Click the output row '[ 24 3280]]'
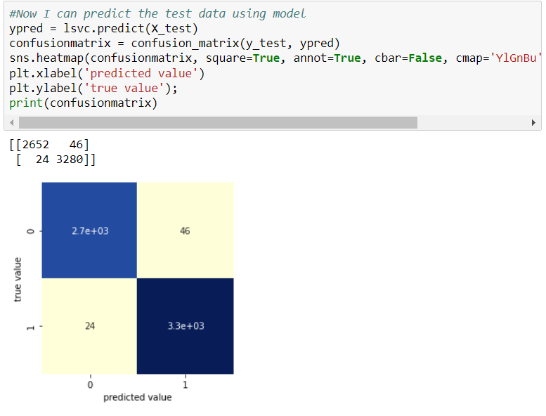Image resolution: width=546 pixels, height=416 pixels. pos(56,160)
